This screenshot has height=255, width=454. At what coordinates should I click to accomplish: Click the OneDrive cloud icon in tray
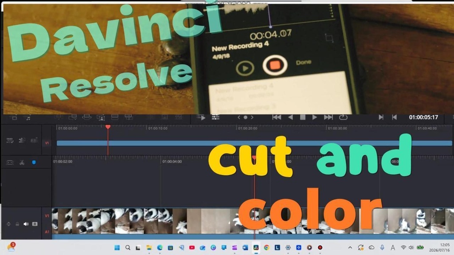point(372,247)
